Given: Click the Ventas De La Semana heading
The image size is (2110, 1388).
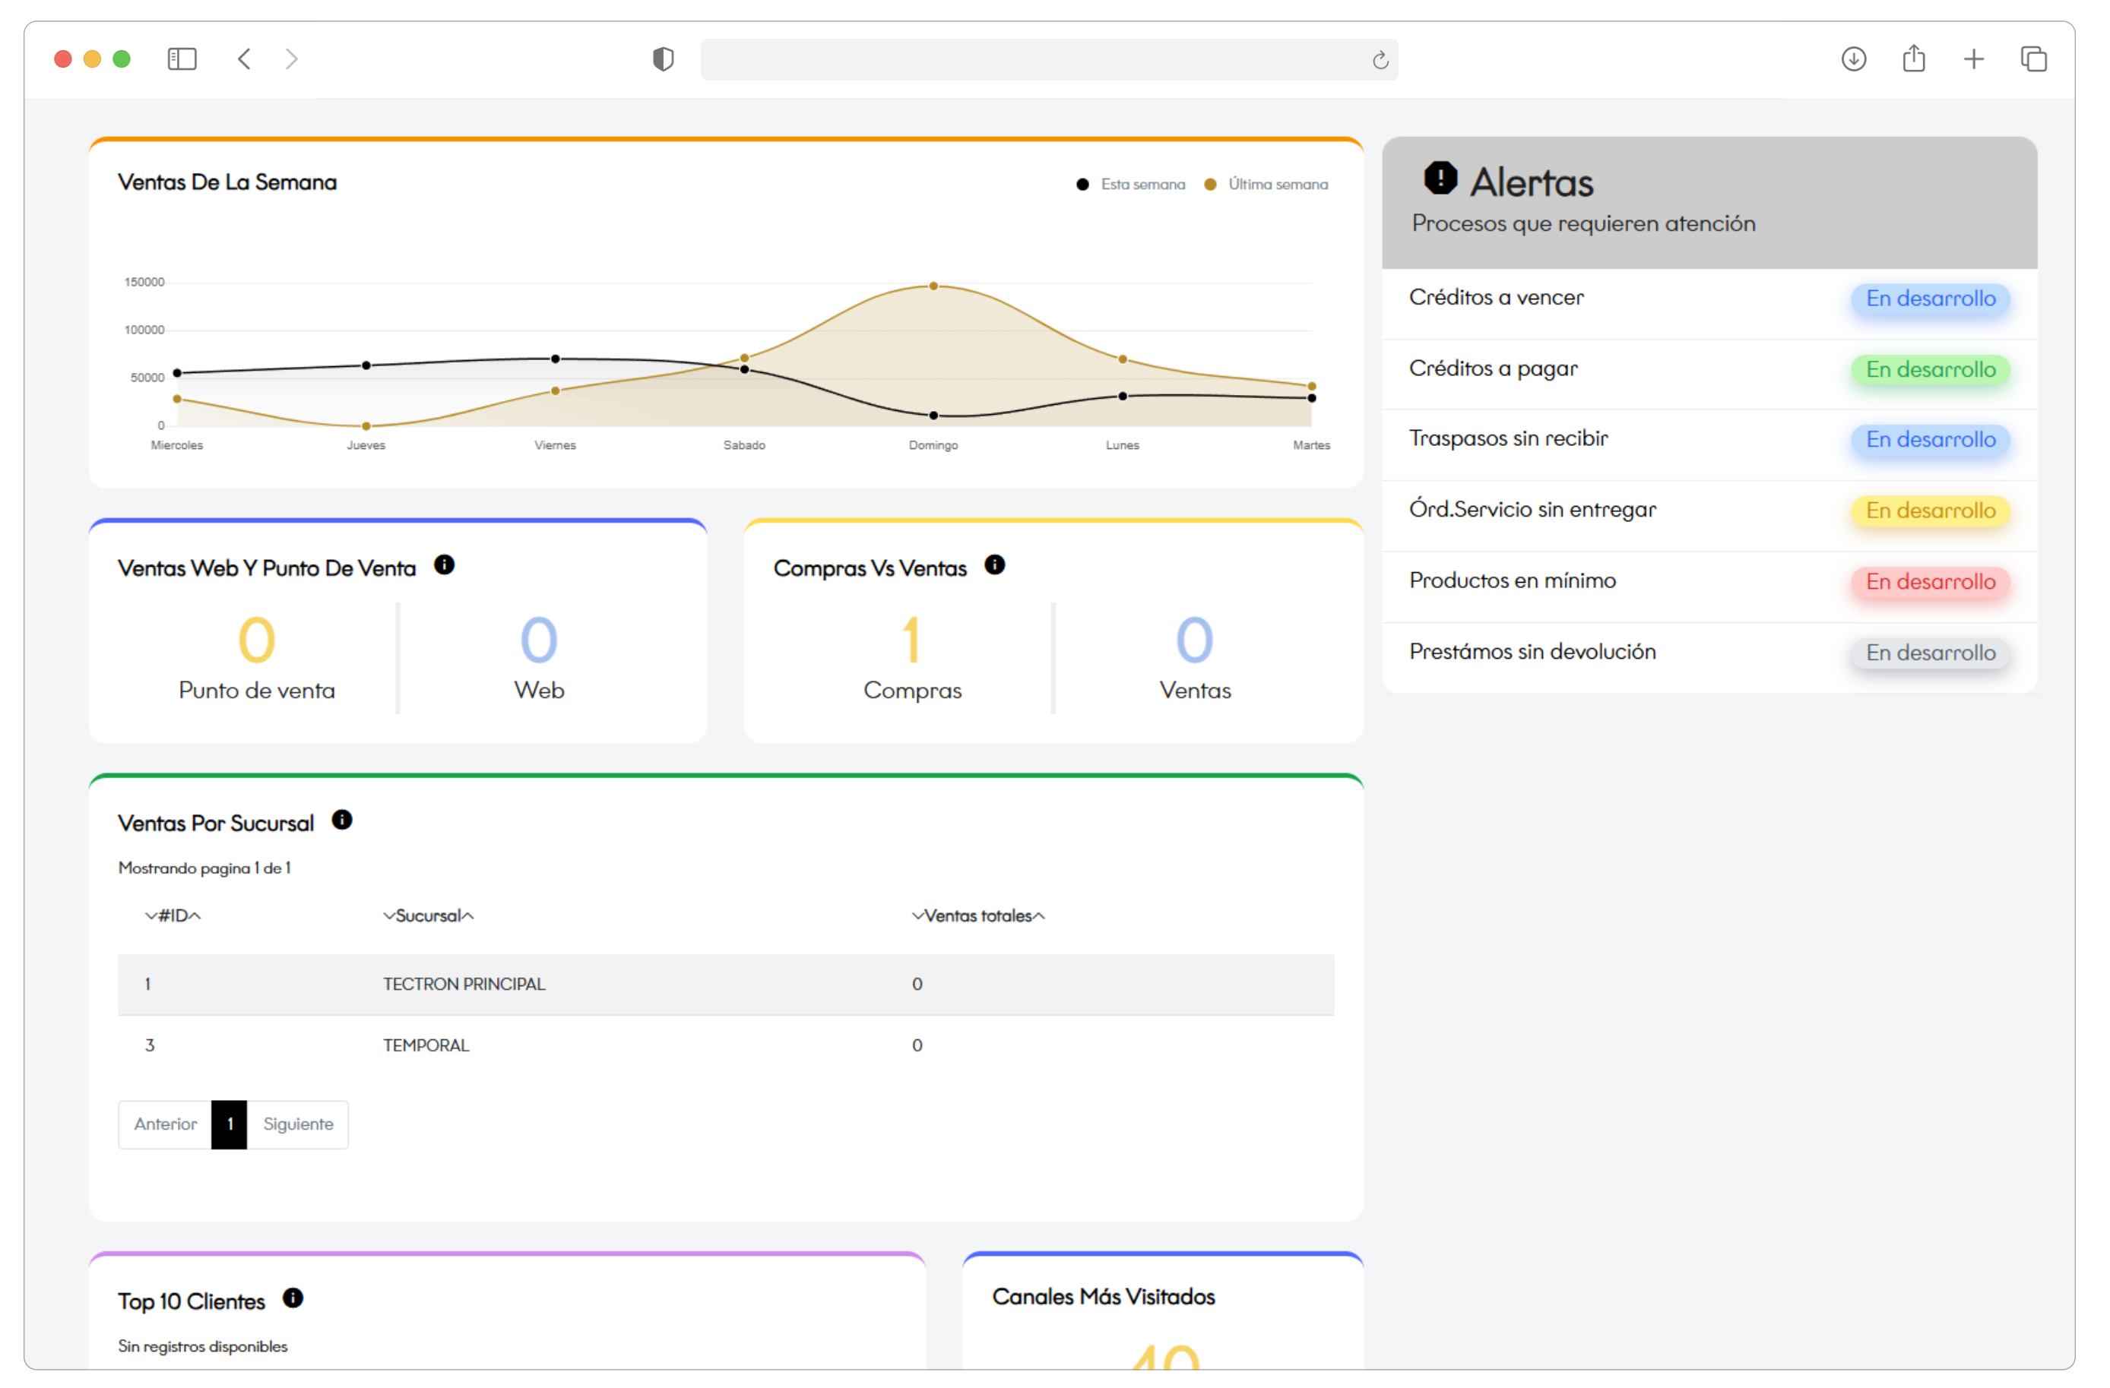Looking at the screenshot, I should tap(228, 182).
